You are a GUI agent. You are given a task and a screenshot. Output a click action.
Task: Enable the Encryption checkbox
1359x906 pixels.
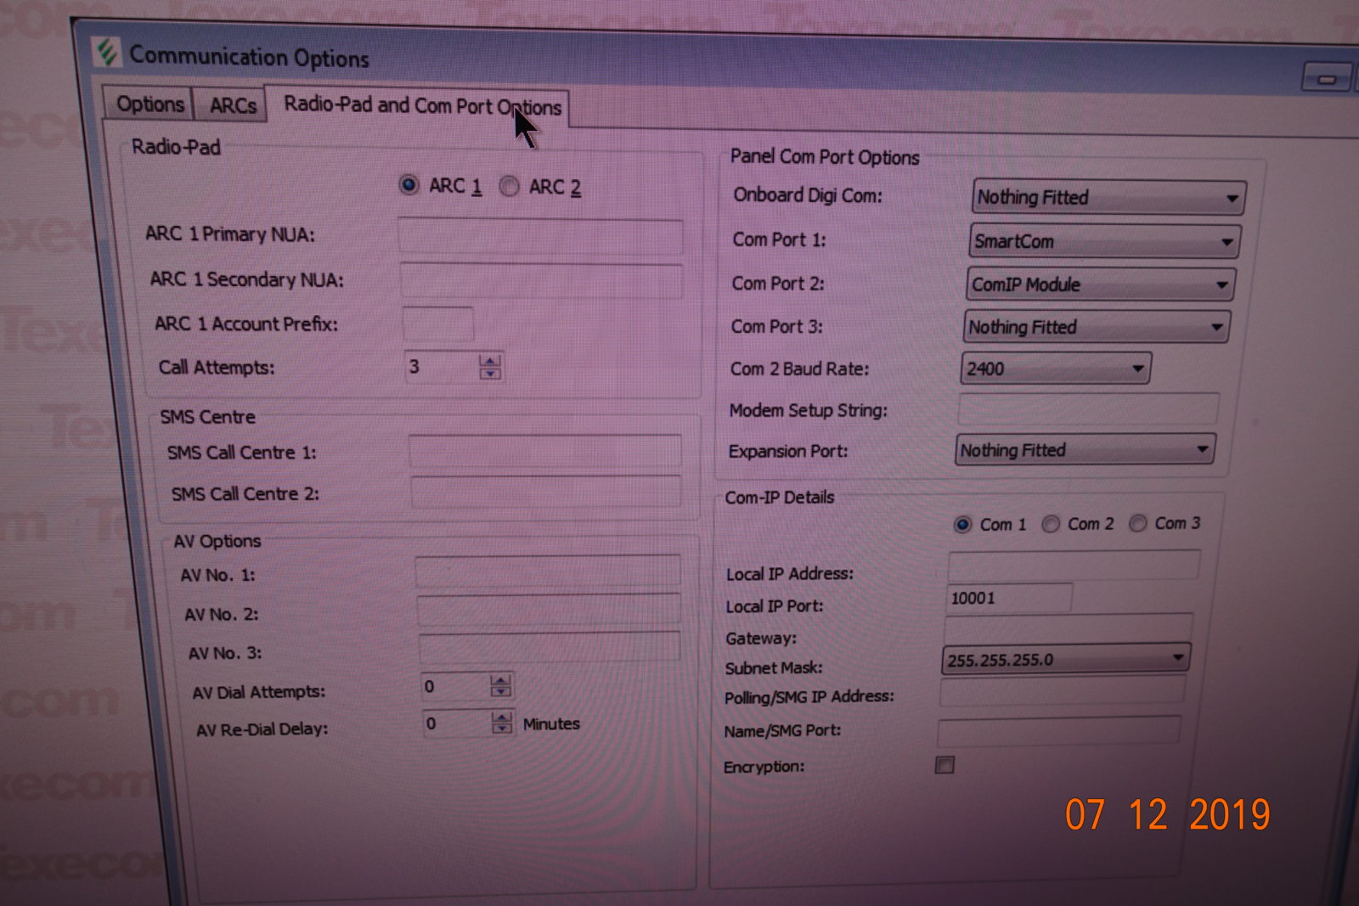(945, 765)
